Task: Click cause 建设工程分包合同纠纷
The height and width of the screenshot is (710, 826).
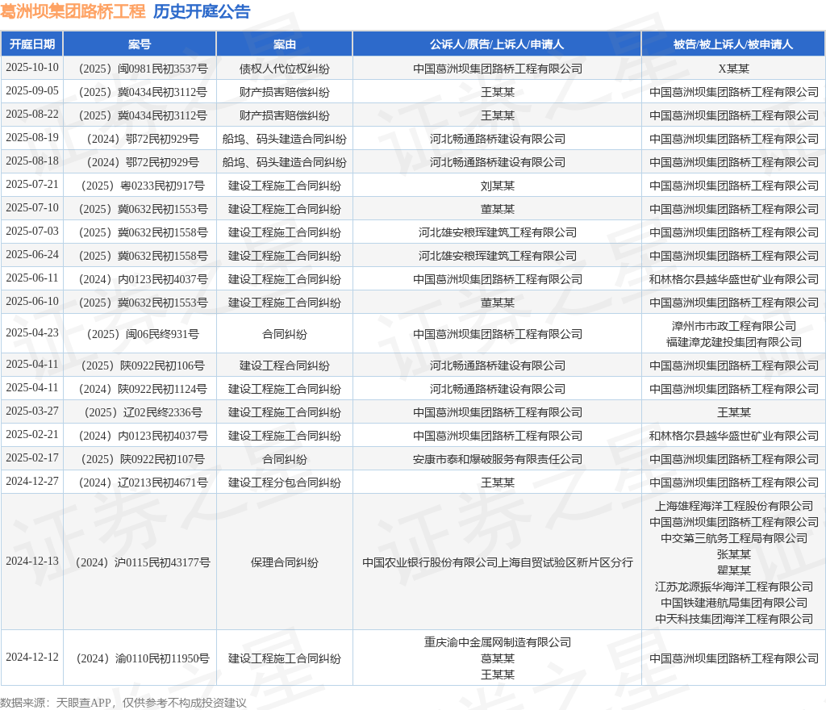Action: (285, 483)
